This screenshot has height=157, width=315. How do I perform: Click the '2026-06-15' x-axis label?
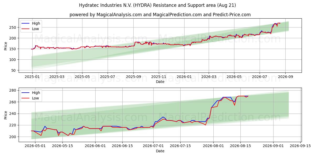point(122,146)
